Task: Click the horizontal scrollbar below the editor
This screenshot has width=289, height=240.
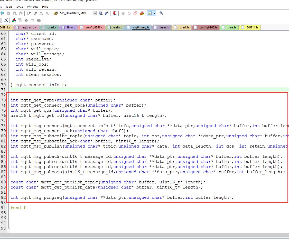Action: [x=144, y=235]
